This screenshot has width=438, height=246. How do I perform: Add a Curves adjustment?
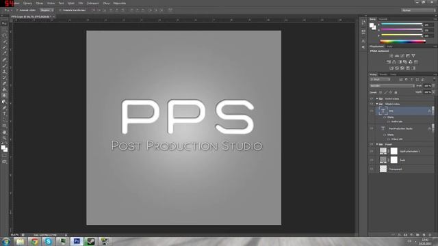[x=402, y=56]
